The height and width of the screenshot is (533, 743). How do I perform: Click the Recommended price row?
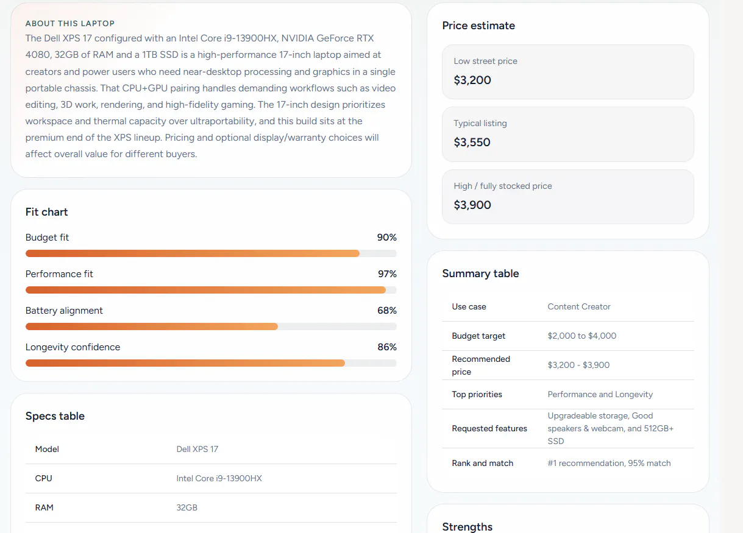click(x=568, y=365)
